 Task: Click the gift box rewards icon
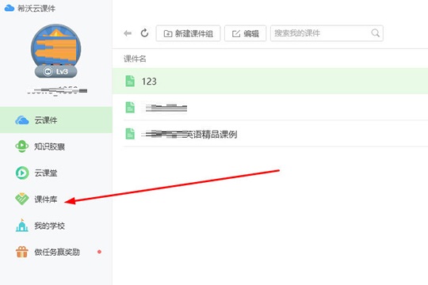point(22,252)
